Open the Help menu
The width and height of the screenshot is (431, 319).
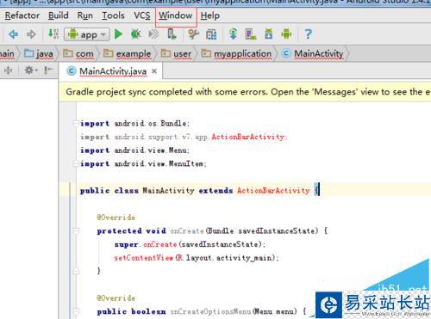click(210, 15)
